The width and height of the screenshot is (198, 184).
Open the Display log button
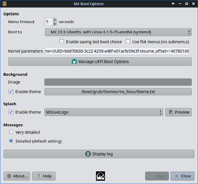click(99, 154)
